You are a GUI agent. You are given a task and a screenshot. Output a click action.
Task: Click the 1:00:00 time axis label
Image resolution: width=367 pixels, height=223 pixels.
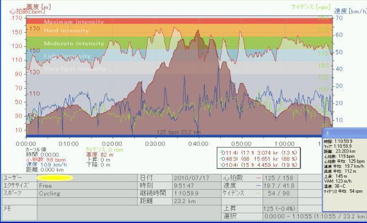pyautogui.click(x=284, y=144)
